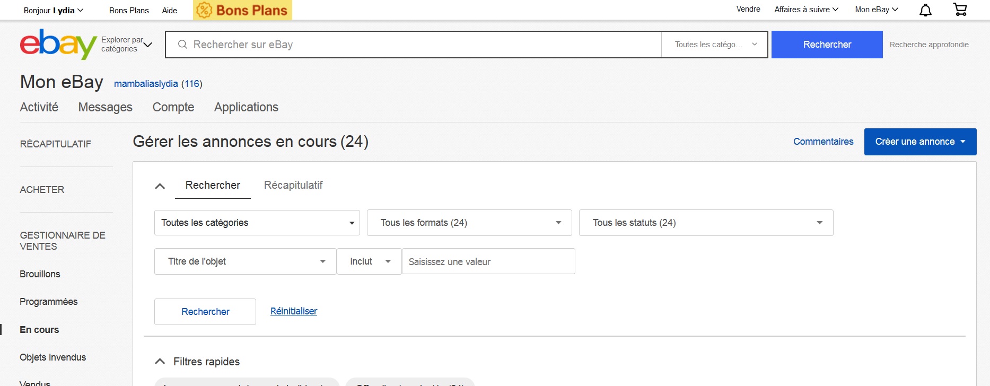Open the Toutes les catégories filter dropdown
The image size is (990, 386).
(x=257, y=223)
